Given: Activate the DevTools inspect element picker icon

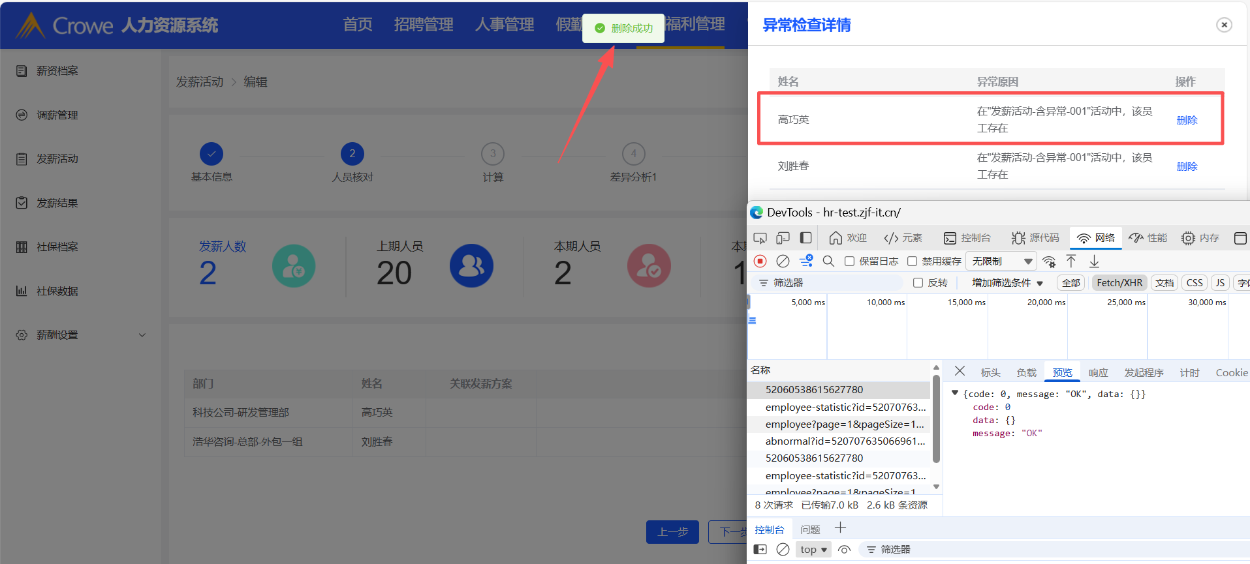Looking at the screenshot, I should click(760, 238).
